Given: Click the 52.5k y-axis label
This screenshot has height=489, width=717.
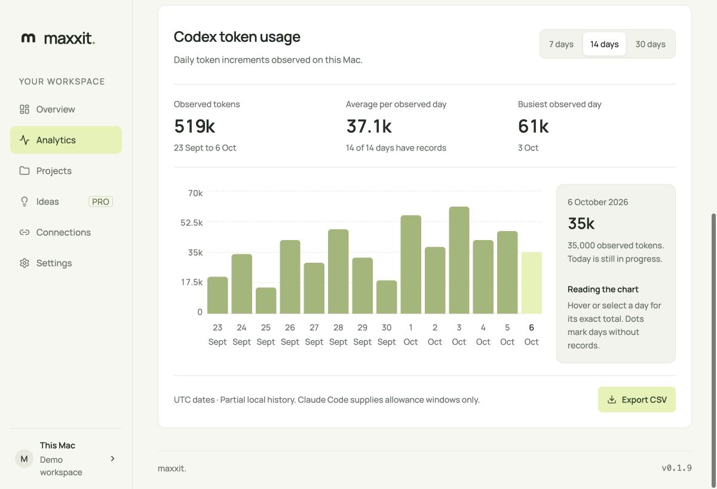Looking at the screenshot, I should tap(191, 223).
